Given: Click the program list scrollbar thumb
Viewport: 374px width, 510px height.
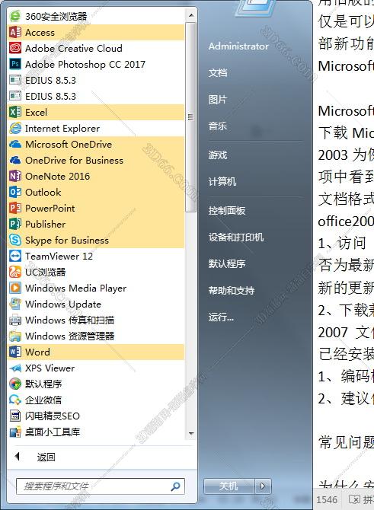Looking at the screenshot, I should click(x=191, y=117).
